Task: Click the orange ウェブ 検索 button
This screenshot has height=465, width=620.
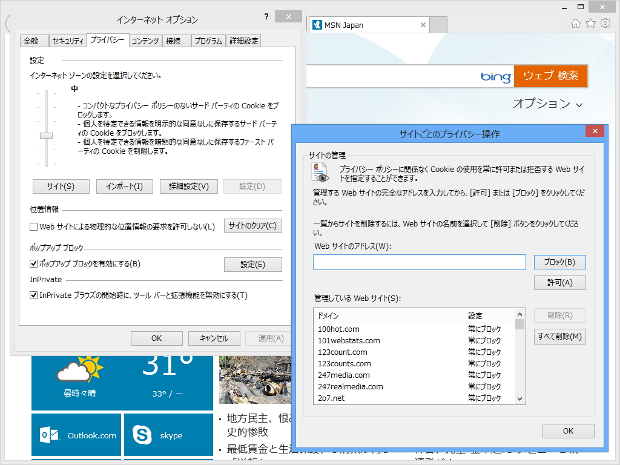Action: click(550, 76)
